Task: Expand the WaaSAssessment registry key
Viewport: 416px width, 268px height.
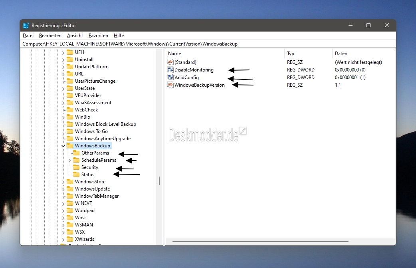Action: click(x=63, y=103)
